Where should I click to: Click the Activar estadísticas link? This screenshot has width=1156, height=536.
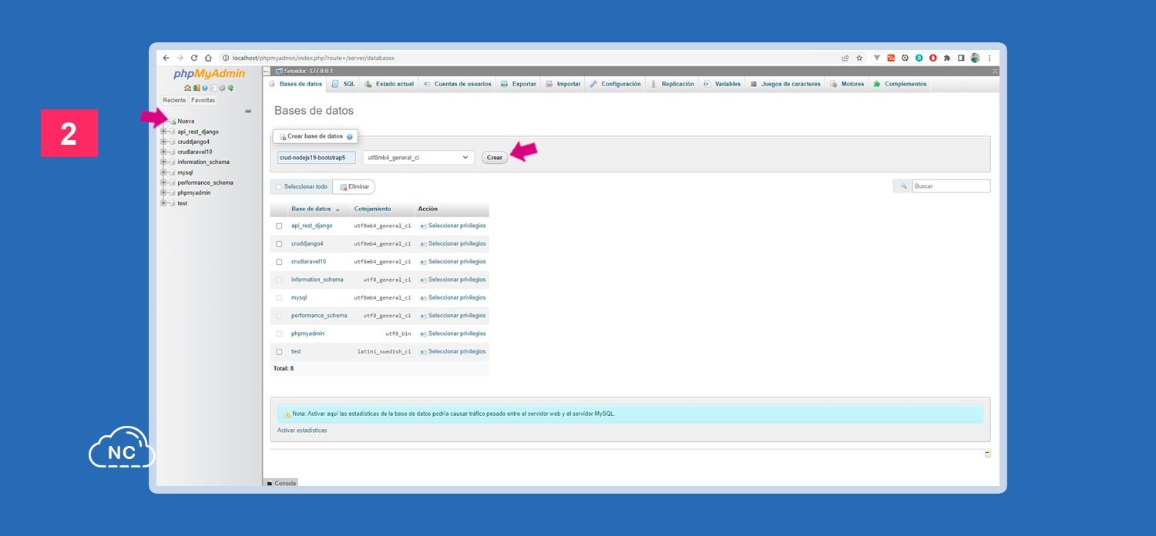click(x=302, y=430)
